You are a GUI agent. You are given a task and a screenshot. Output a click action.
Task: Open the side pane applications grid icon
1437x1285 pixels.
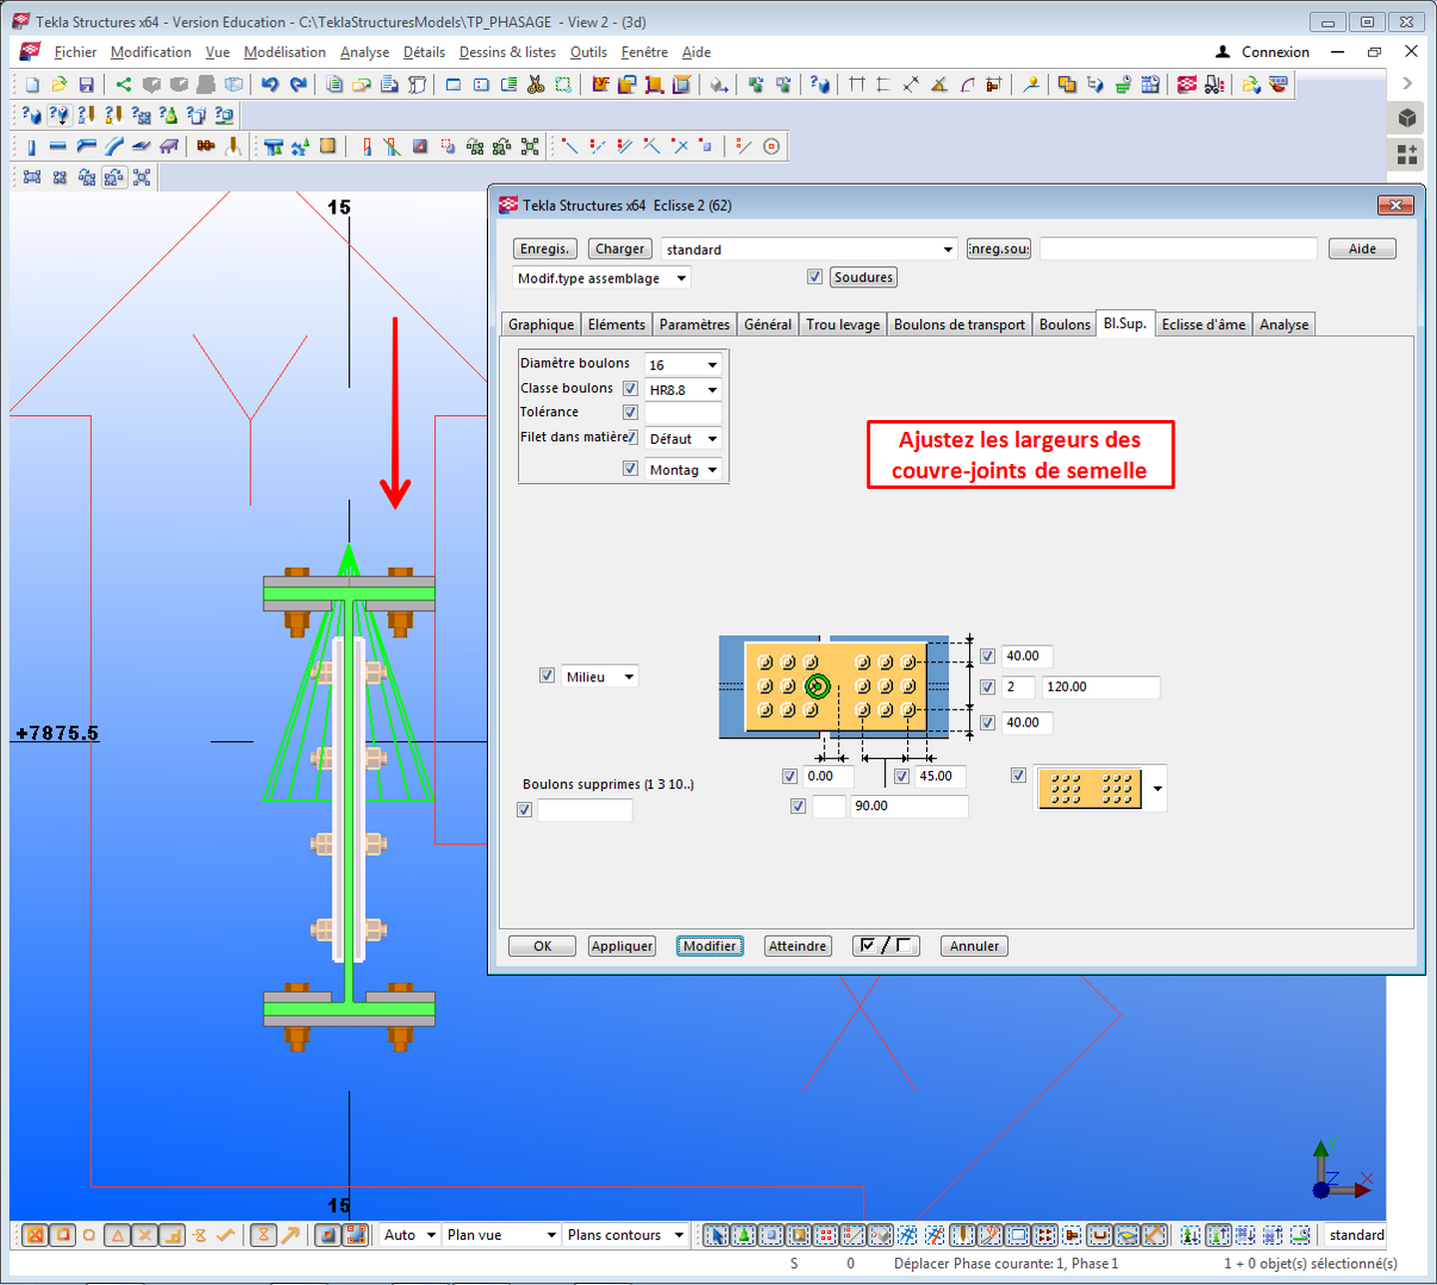coord(1407,154)
